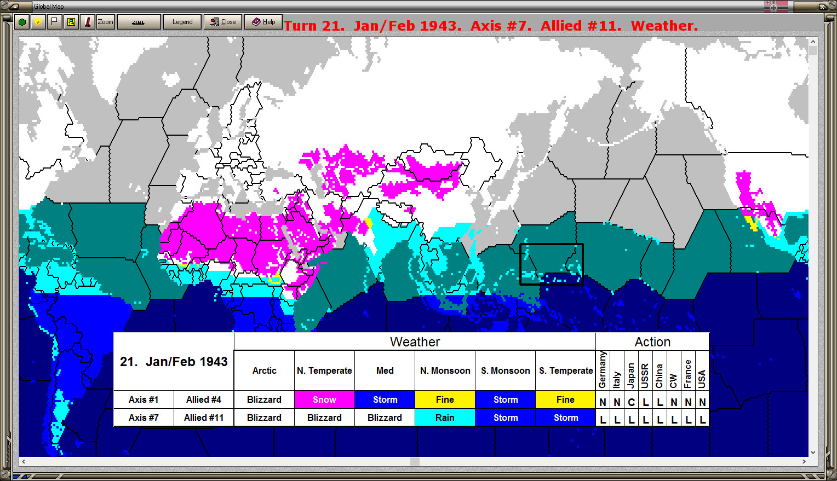Open Help for the Global Map
837x481 pixels.
pos(263,22)
